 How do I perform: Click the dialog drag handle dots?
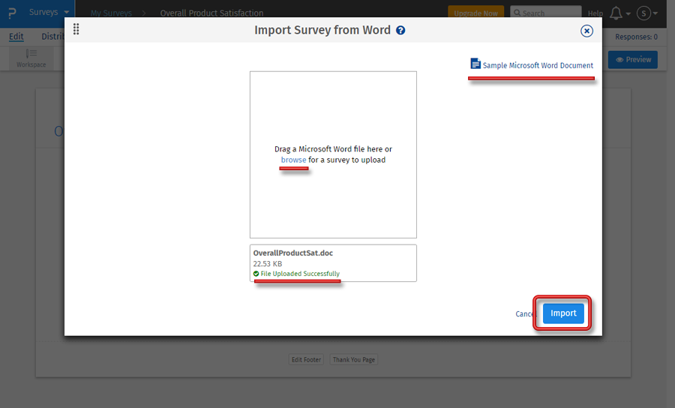pyautogui.click(x=76, y=28)
